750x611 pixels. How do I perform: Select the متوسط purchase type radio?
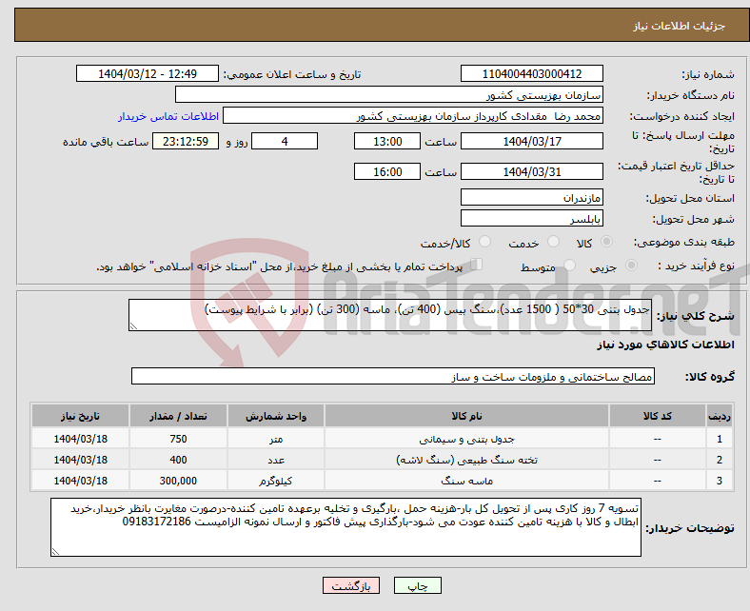[570, 266]
